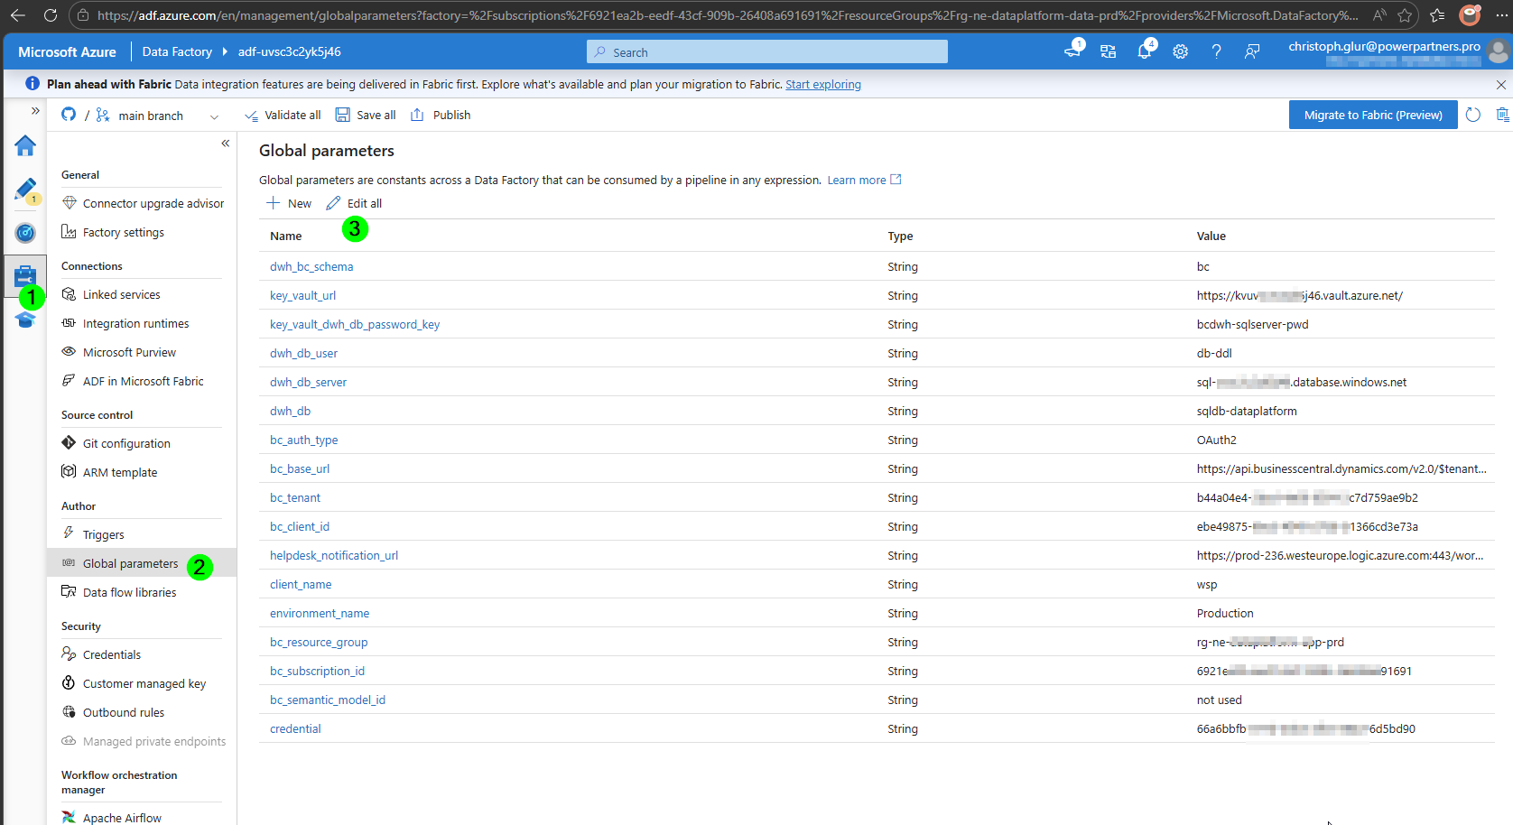This screenshot has width=1513, height=825.
Task: Open the dwh_db_user parameter
Action: pos(303,354)
